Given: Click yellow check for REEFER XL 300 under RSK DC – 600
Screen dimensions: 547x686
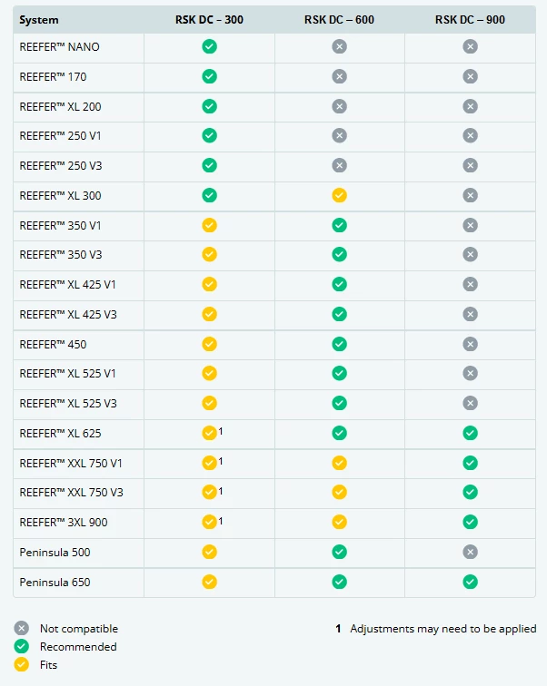Looking at the screenshot, I should click(339, 195).
